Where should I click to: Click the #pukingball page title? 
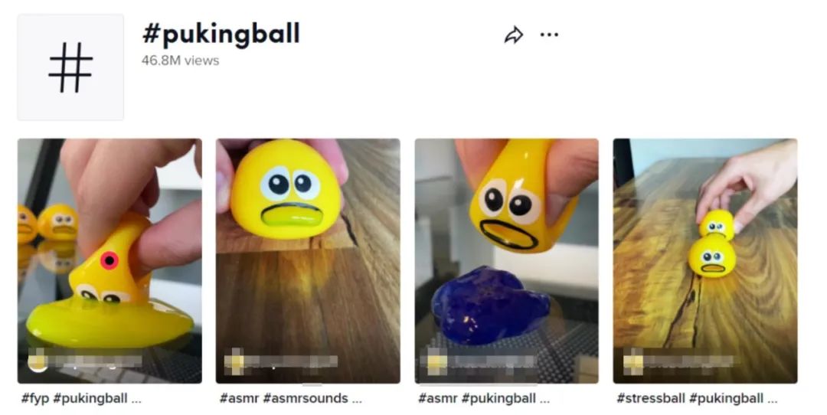pyautogui.click(x=221, y=34)
